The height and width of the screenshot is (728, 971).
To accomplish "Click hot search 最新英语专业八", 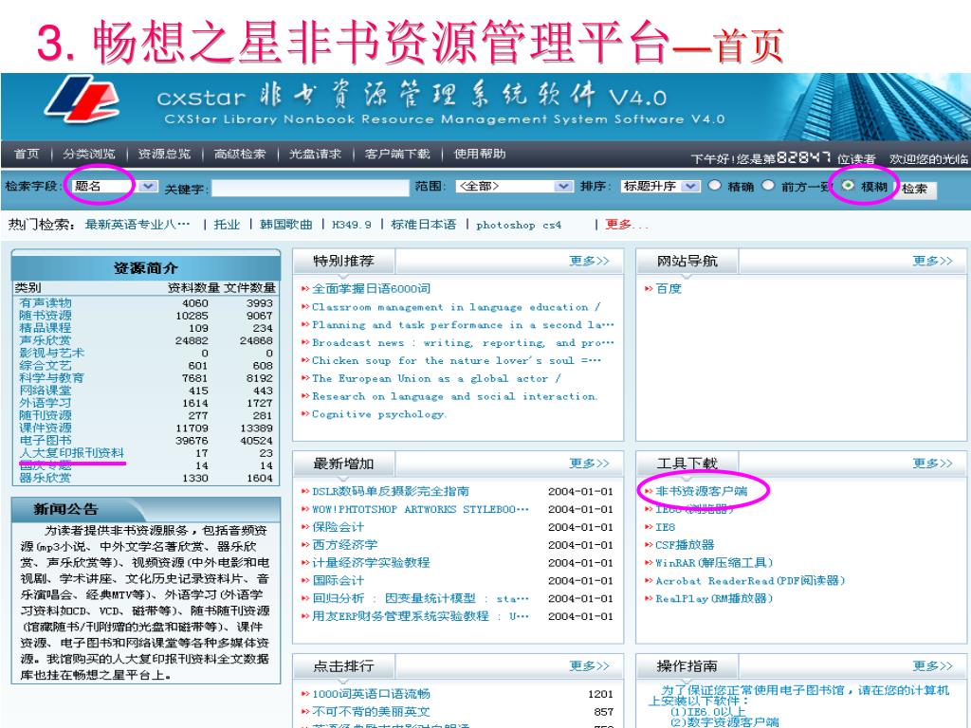I will pos(137,225).
